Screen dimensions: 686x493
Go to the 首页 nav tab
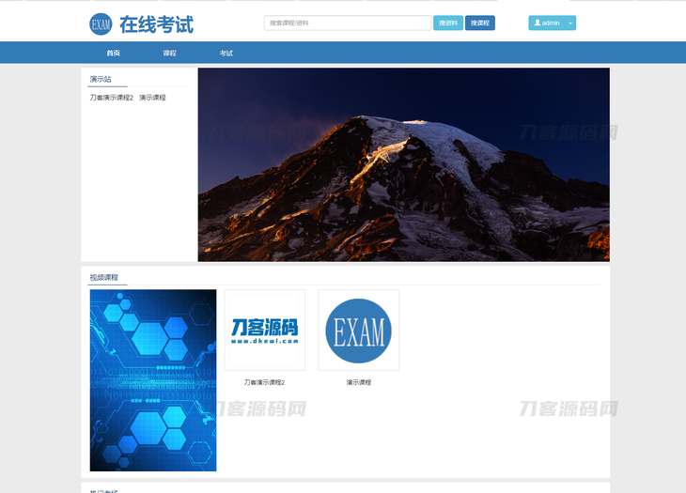[x=113, y=54]
